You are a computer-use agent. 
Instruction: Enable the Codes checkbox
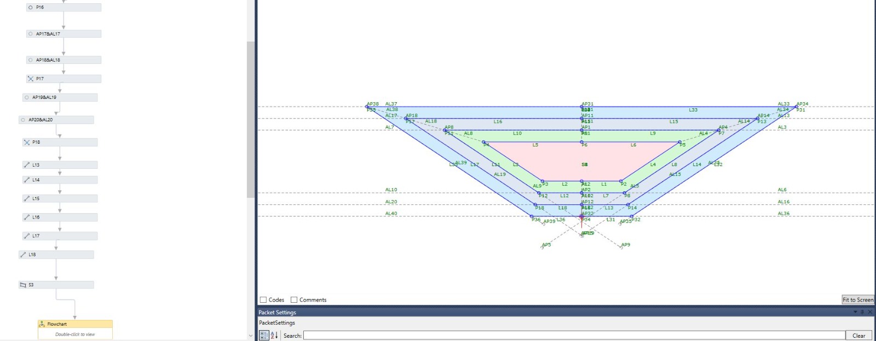click(x=263, y=300)
